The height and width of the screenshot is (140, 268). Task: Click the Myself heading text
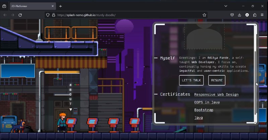click(x=167, y=58)
